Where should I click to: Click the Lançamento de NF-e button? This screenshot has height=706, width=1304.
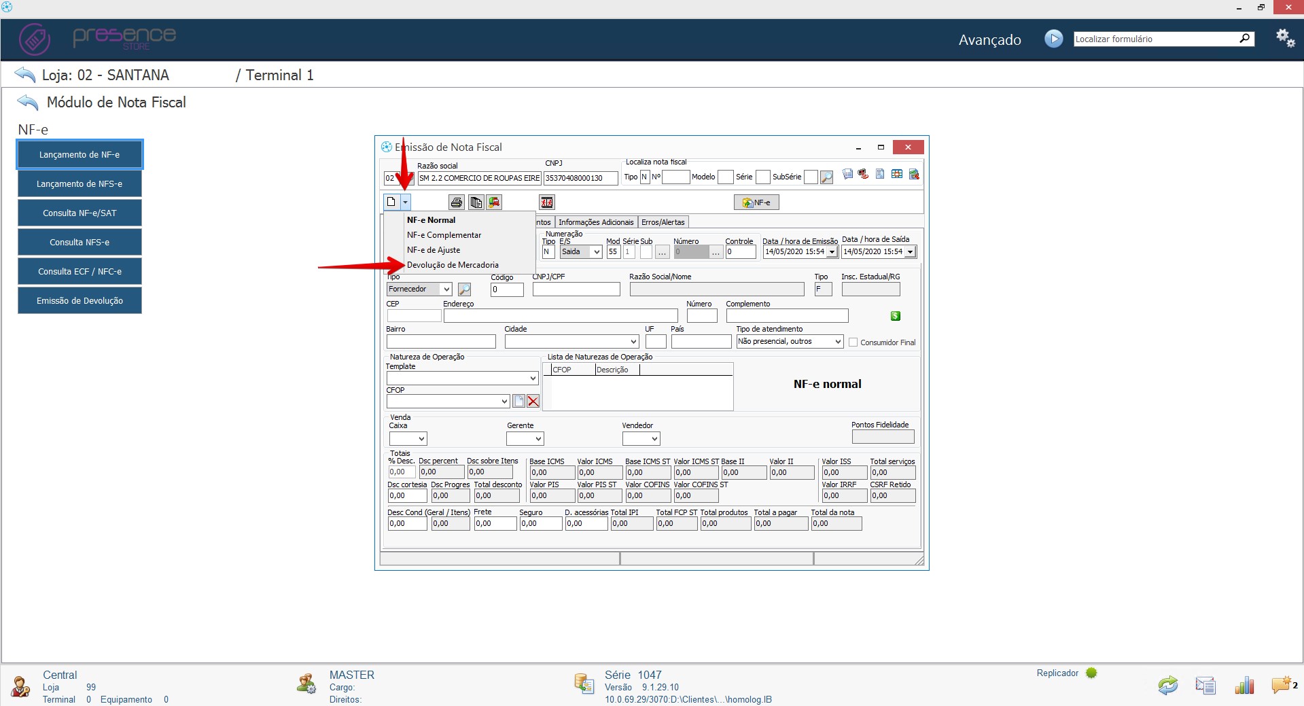point(80,155)
